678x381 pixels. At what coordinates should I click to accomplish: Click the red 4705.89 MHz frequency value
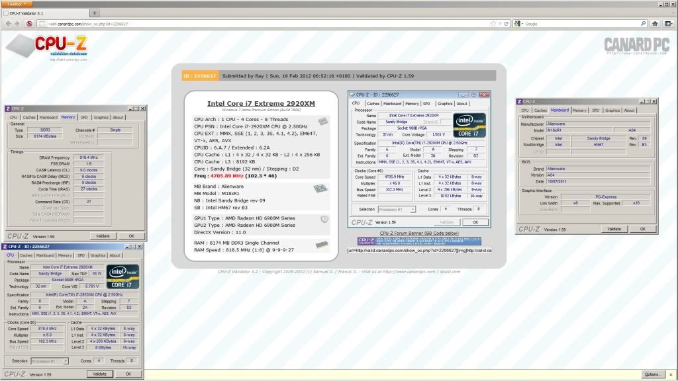[227, 176]
